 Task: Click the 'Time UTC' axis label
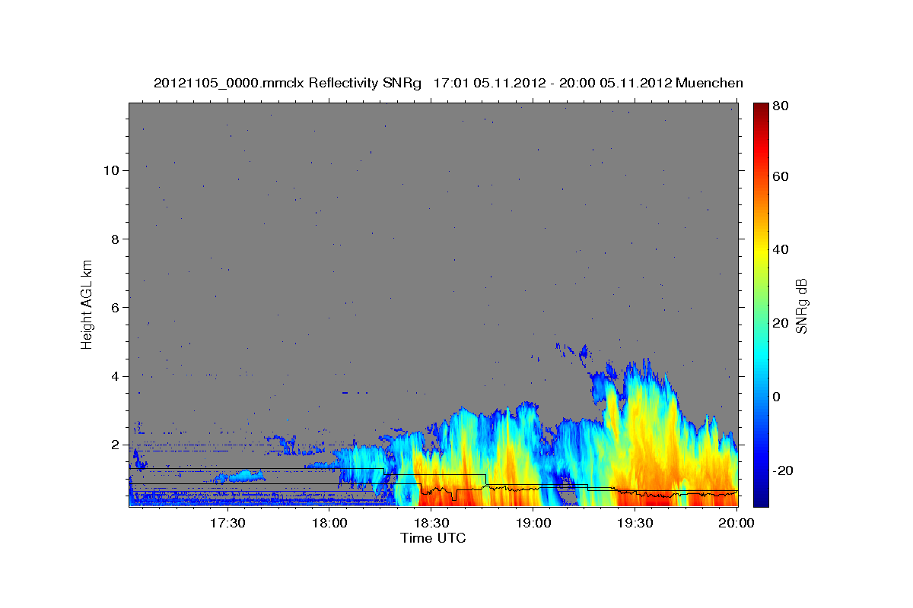433,538
